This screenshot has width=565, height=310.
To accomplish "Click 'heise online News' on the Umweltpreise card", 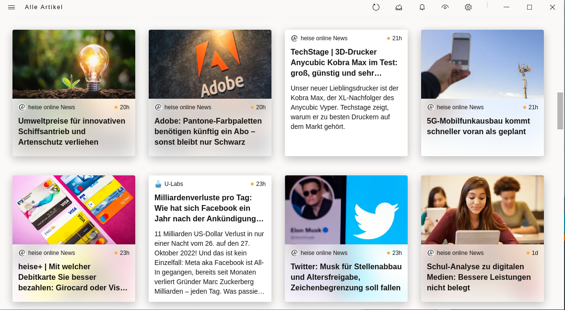I will (x=52, y=107).
